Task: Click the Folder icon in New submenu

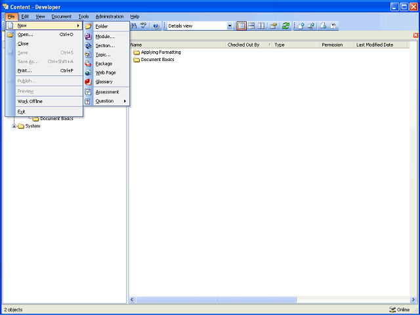Action: point(88,26)
